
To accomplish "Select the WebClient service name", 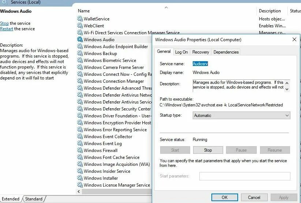I will click(94, 26).
